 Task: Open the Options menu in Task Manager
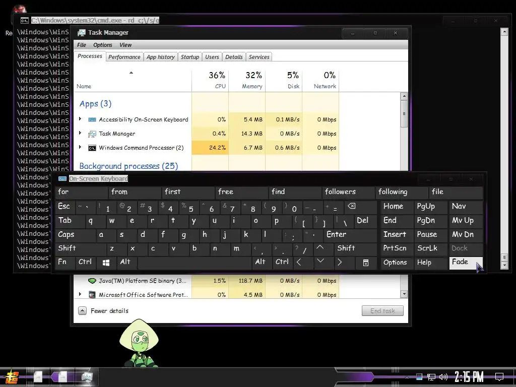(103, 45)
